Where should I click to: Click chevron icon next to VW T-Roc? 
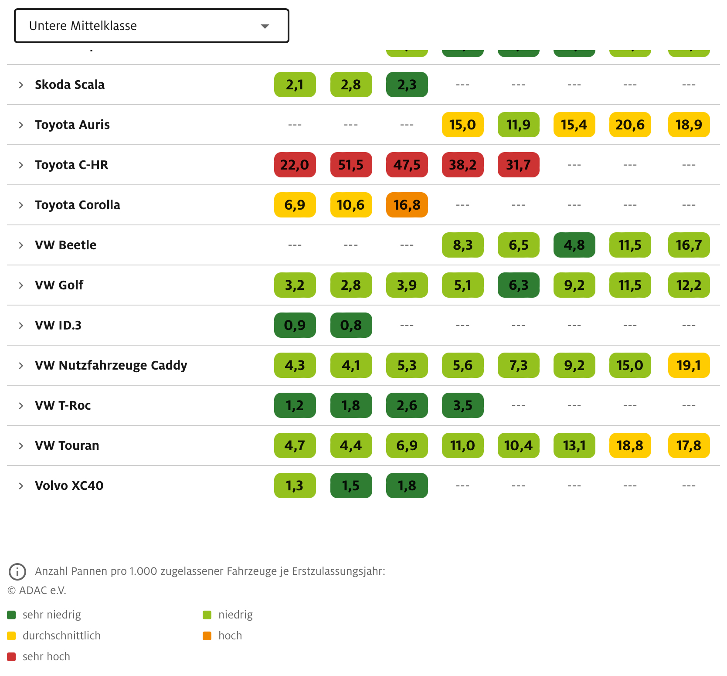click(21, 406)
